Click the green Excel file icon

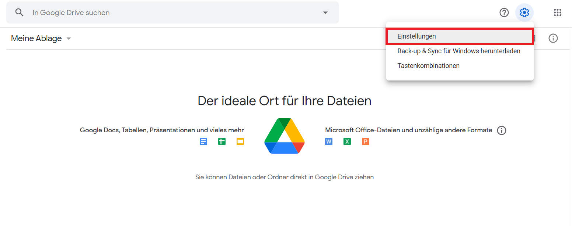point(347,141)
